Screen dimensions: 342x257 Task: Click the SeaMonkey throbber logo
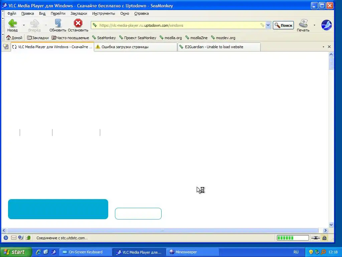326,25
